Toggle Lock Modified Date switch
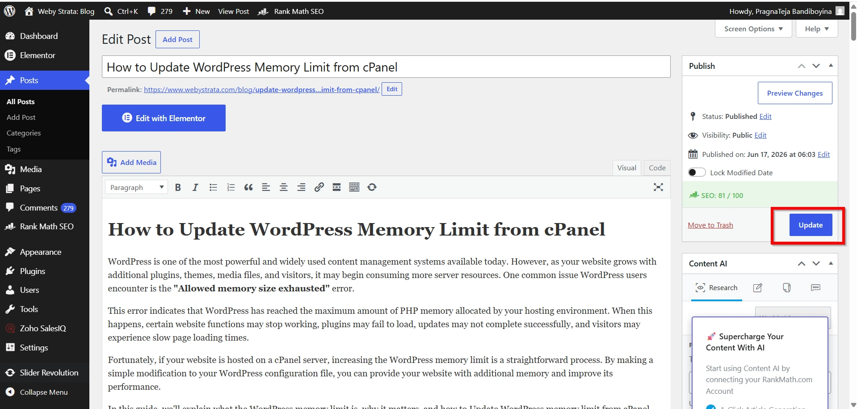This screenshot has height=409, width=857. pos(697,173)
